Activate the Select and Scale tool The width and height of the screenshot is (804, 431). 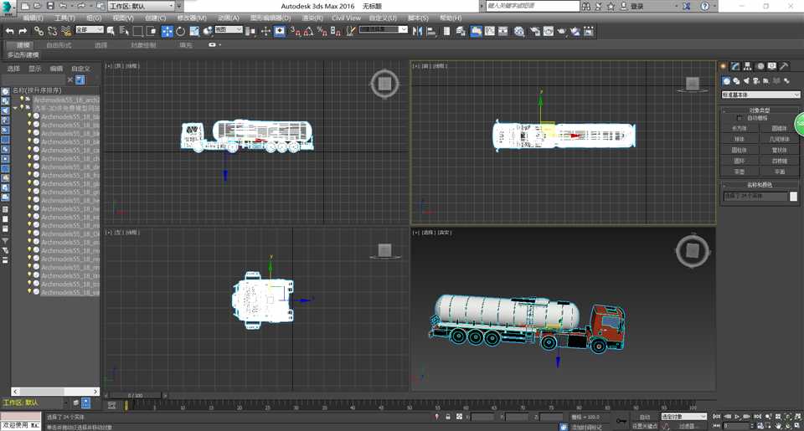click(194, 31)
